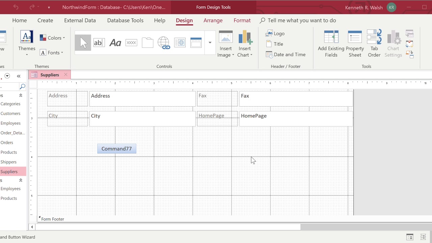This screenshot has height=243, width=432.
Task: Collapse the Tables group in navigation pane
Action: point(21,96)
